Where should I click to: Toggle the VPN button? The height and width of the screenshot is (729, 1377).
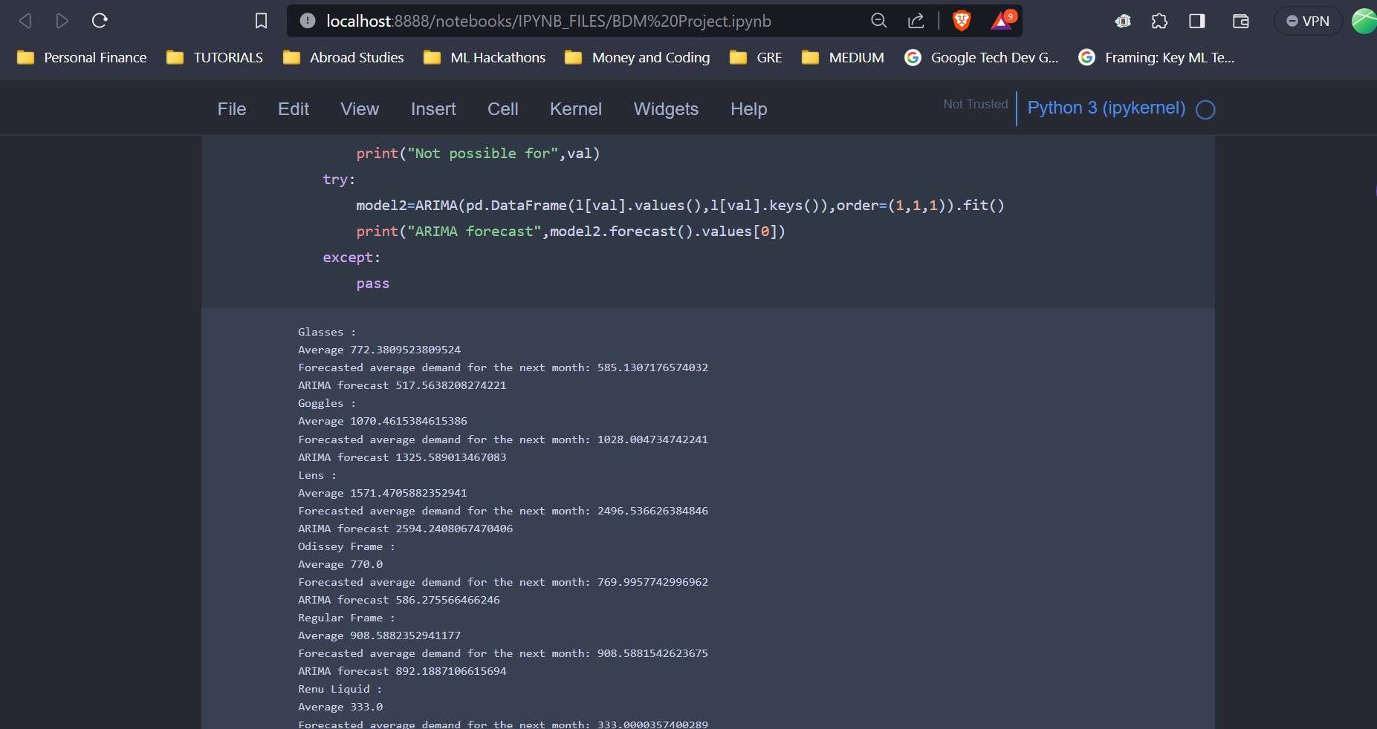[x=1308, y=21]
